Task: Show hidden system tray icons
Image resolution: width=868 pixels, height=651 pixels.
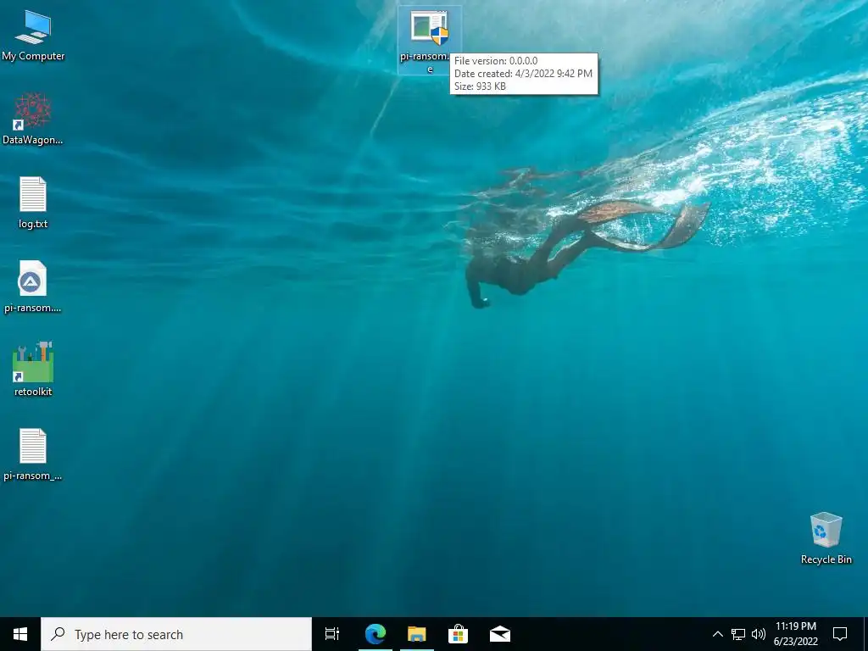Action: [717, 634]
